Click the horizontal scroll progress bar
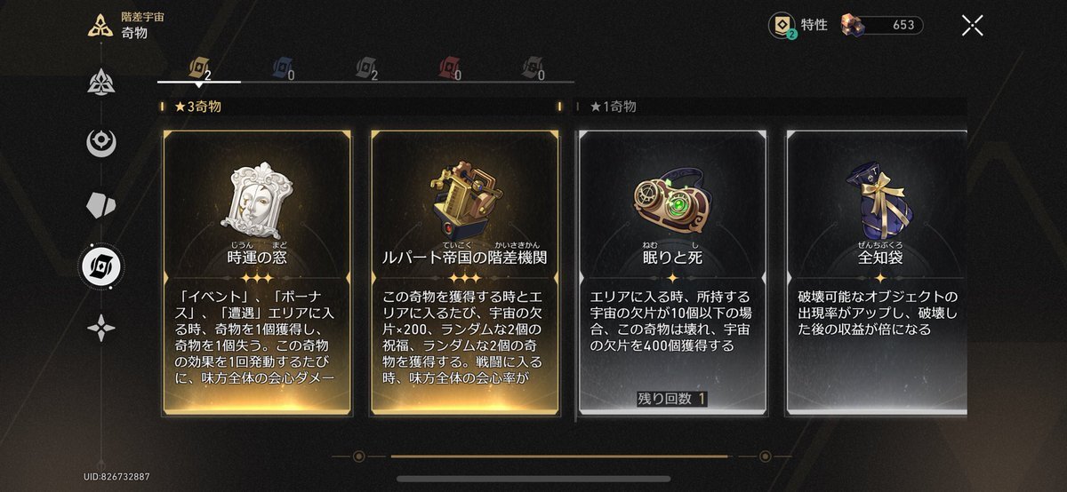 (x=560, y=456)
